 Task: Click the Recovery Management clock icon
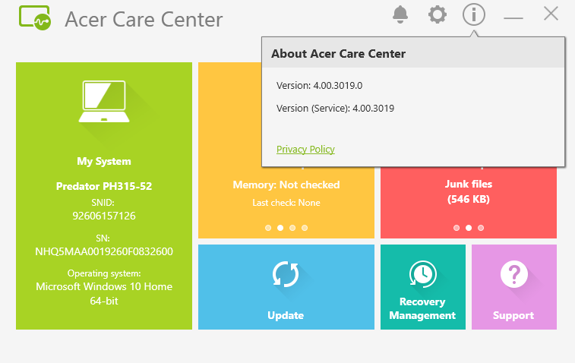[423, 273]
